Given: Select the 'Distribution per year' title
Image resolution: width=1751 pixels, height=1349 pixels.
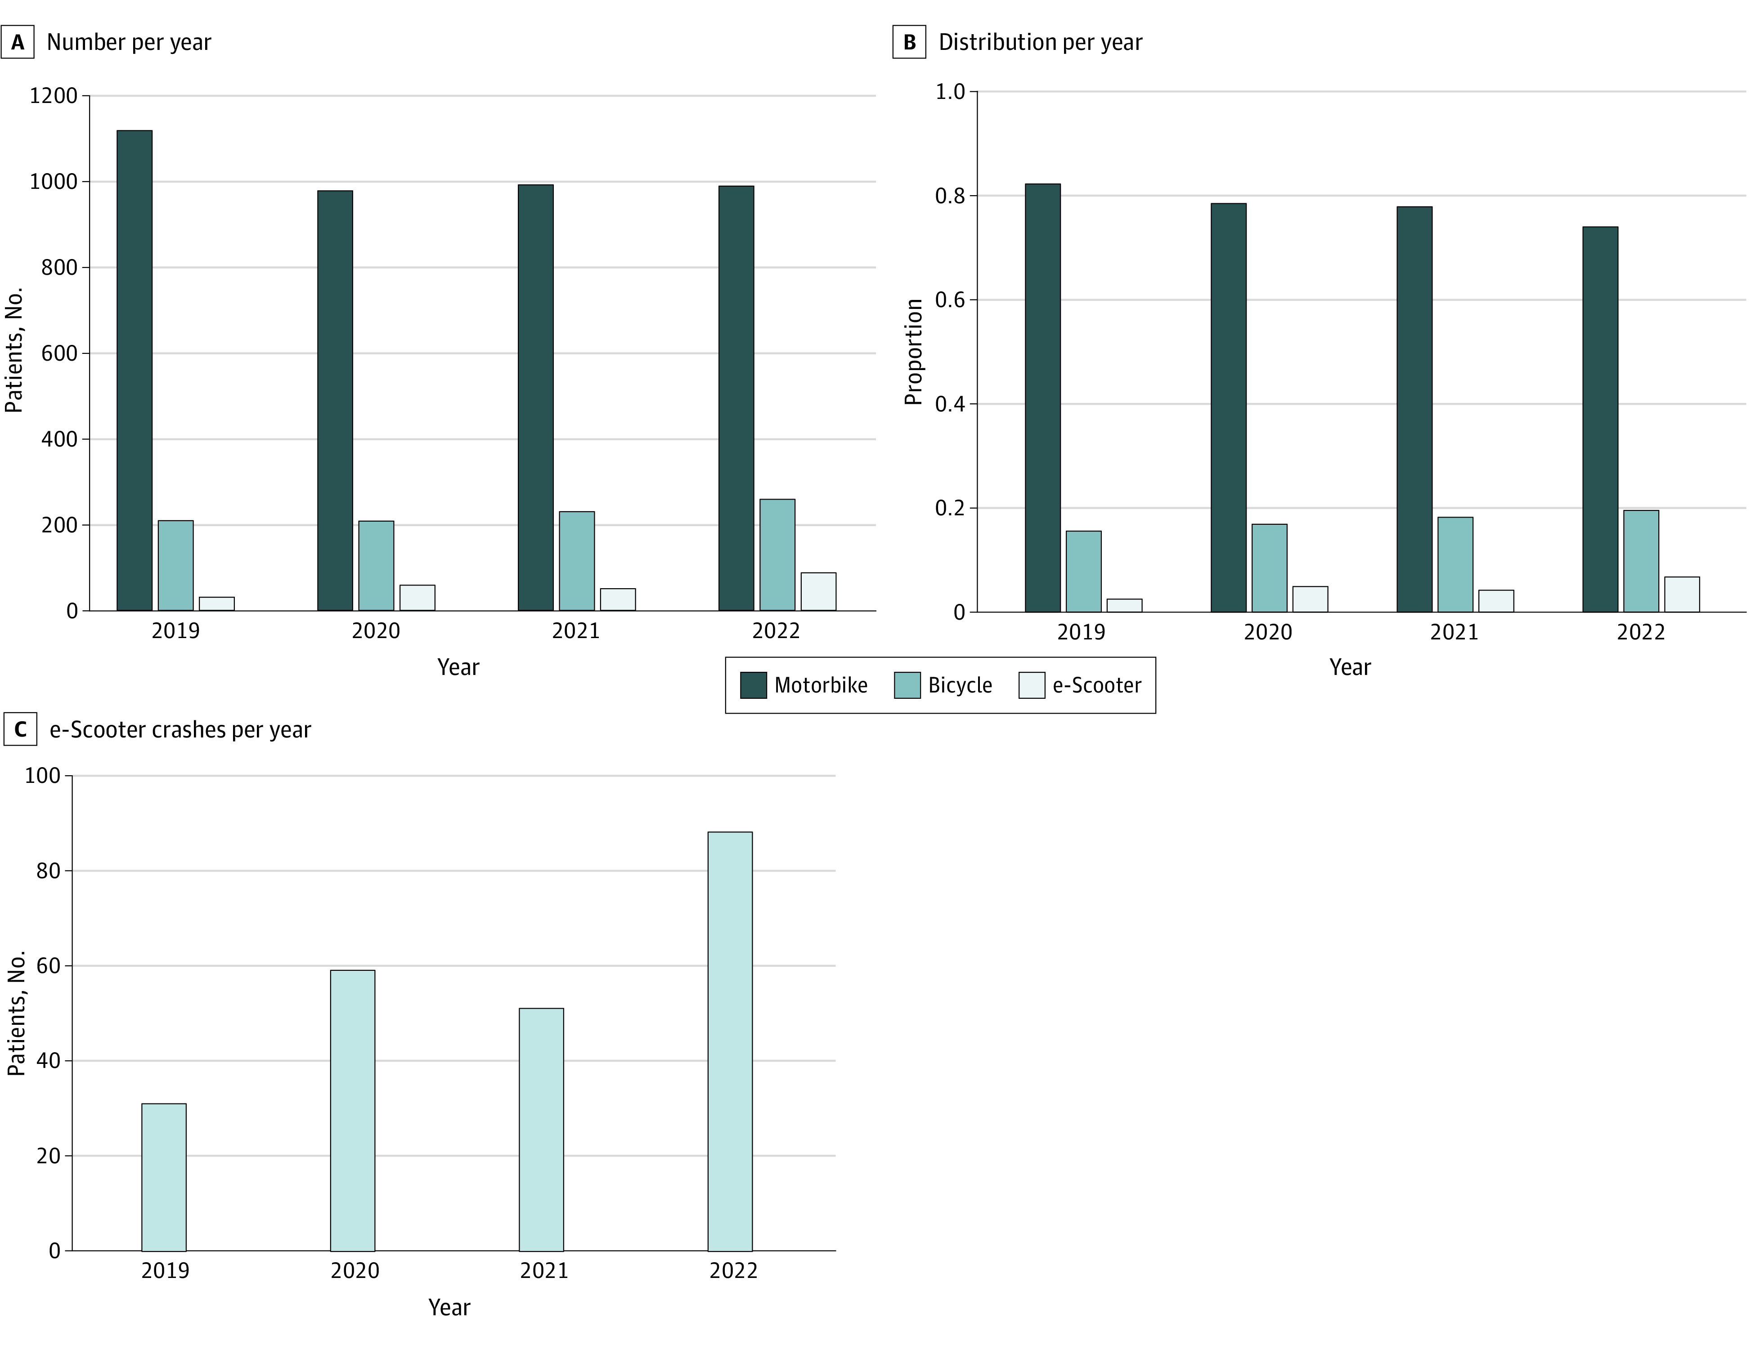Looking at the screenshot, I should 1040,42.
